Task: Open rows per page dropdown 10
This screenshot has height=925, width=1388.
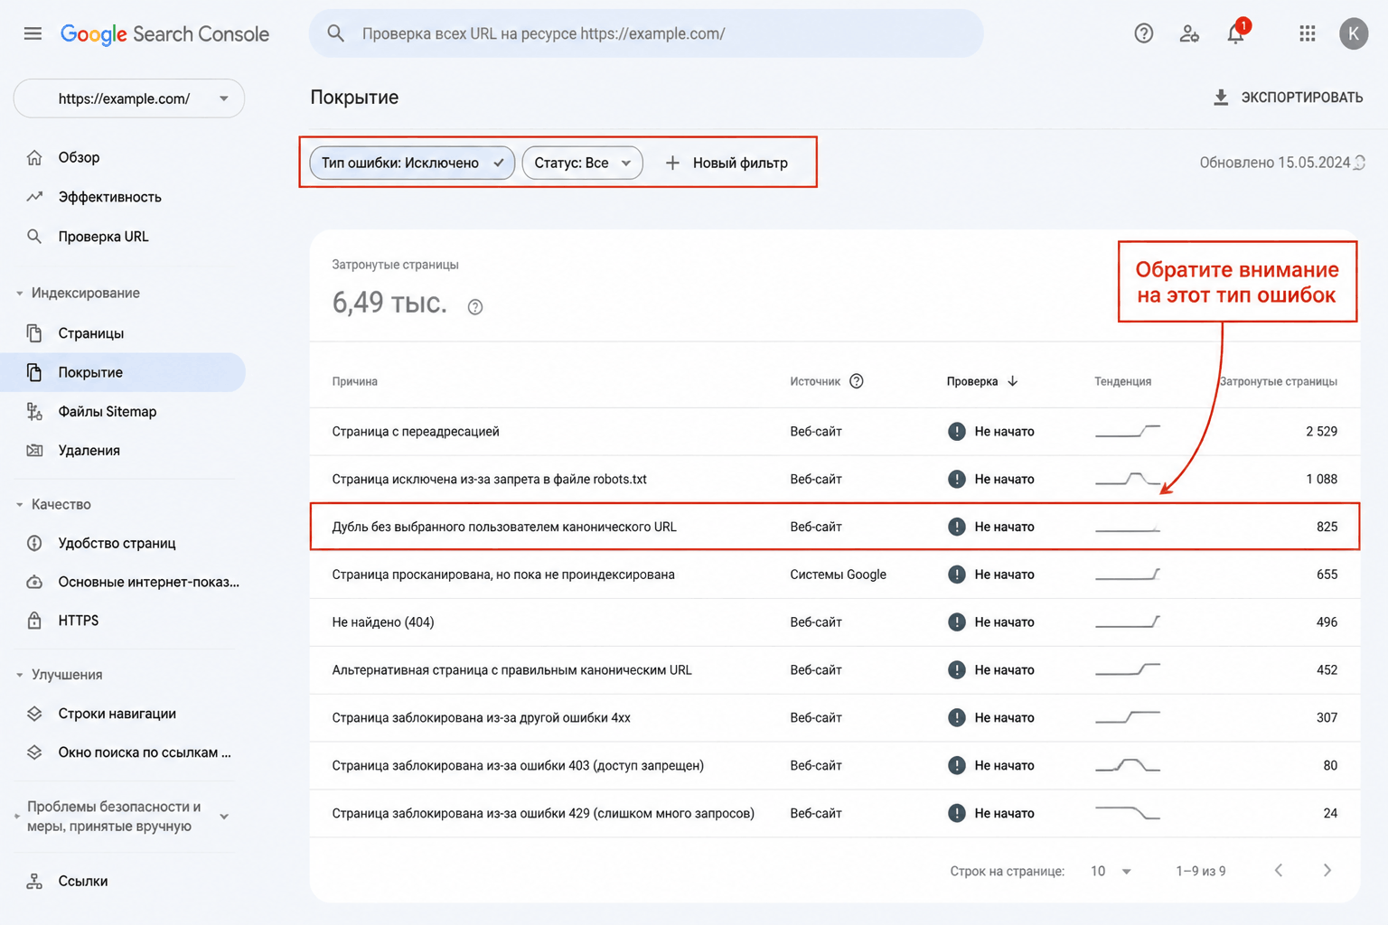Action: click(x=1111, y=871)
